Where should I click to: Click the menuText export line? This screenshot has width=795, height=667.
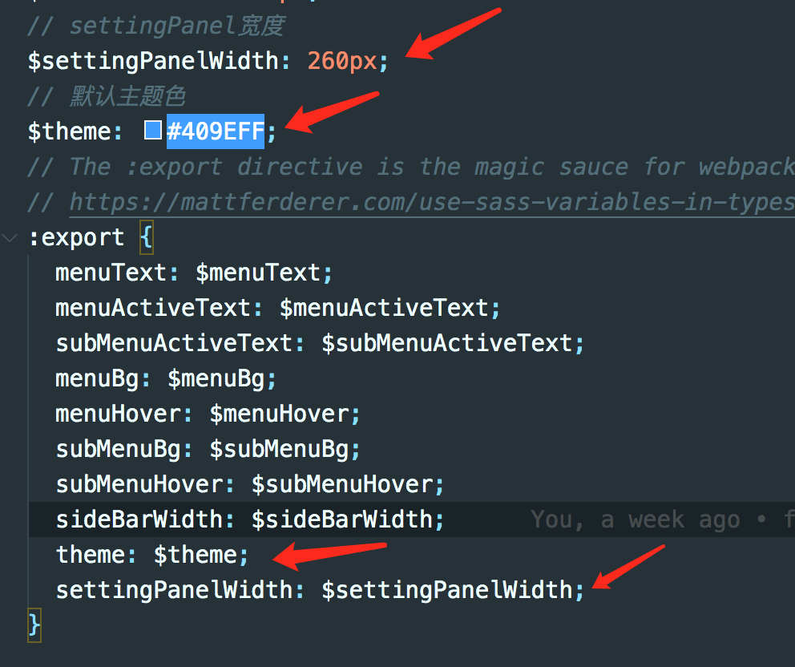[192, 273]
